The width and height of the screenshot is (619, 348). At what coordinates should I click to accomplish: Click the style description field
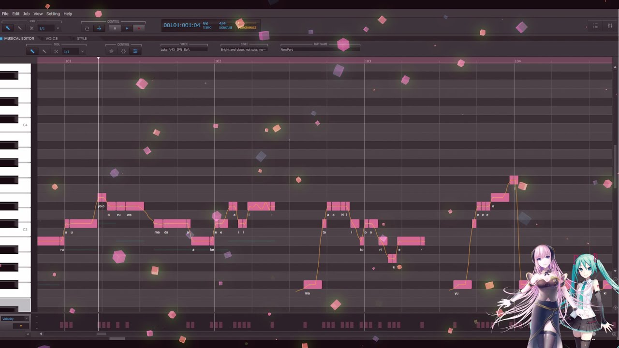244,49
